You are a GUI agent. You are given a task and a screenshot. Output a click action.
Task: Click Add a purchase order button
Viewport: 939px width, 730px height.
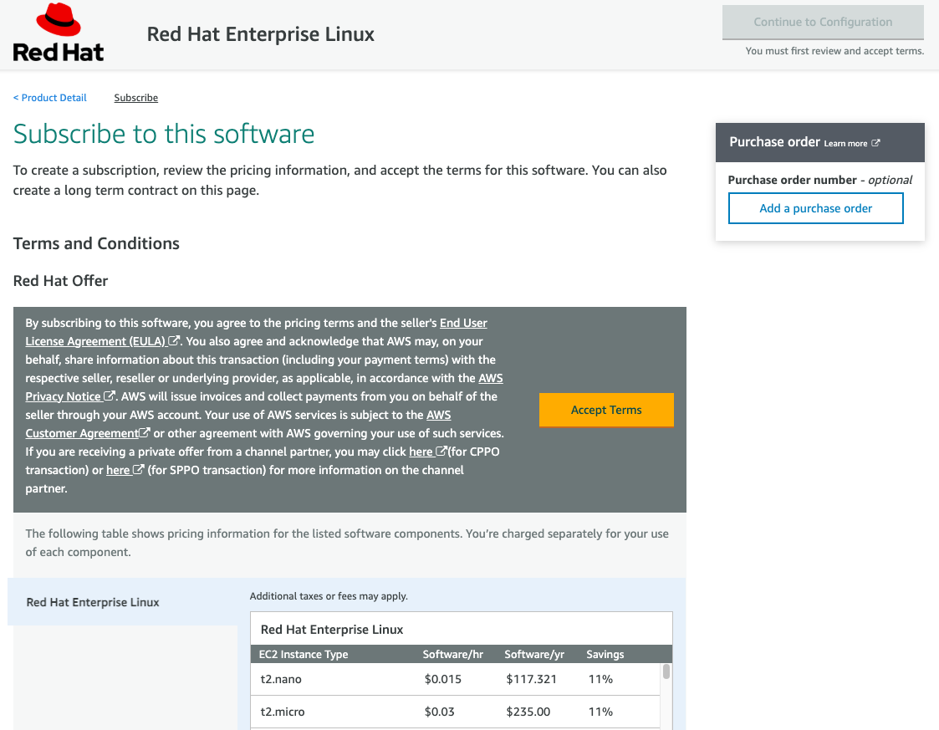(815, 208)
